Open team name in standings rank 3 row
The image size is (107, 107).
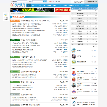point(80,16)
